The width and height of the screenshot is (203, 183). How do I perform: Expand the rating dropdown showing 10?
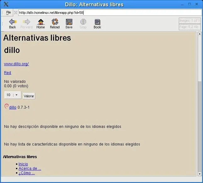(13, 95)
